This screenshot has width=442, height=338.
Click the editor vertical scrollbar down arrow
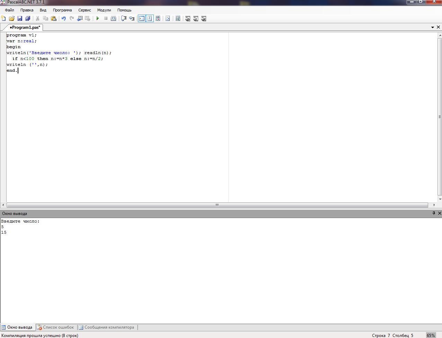(x=440, y=199)
